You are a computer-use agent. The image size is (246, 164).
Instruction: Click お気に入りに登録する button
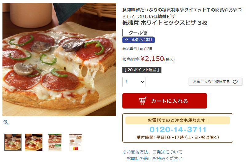pyautogui.click(x=216, y=82)
